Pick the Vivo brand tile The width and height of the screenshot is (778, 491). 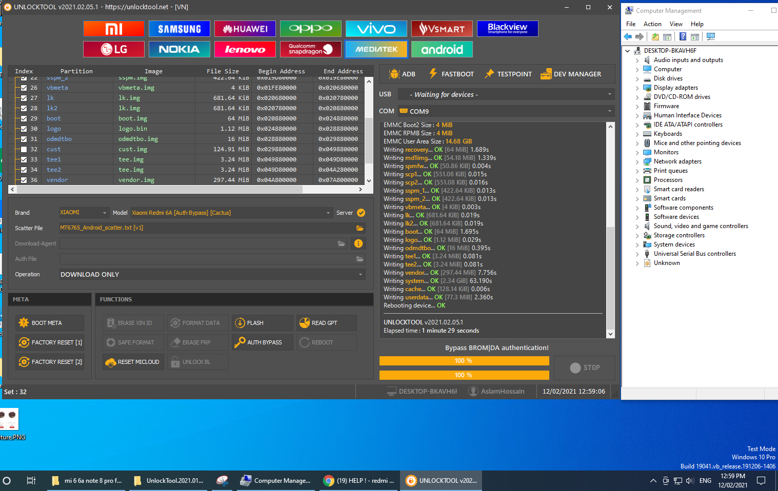point(376,29)
